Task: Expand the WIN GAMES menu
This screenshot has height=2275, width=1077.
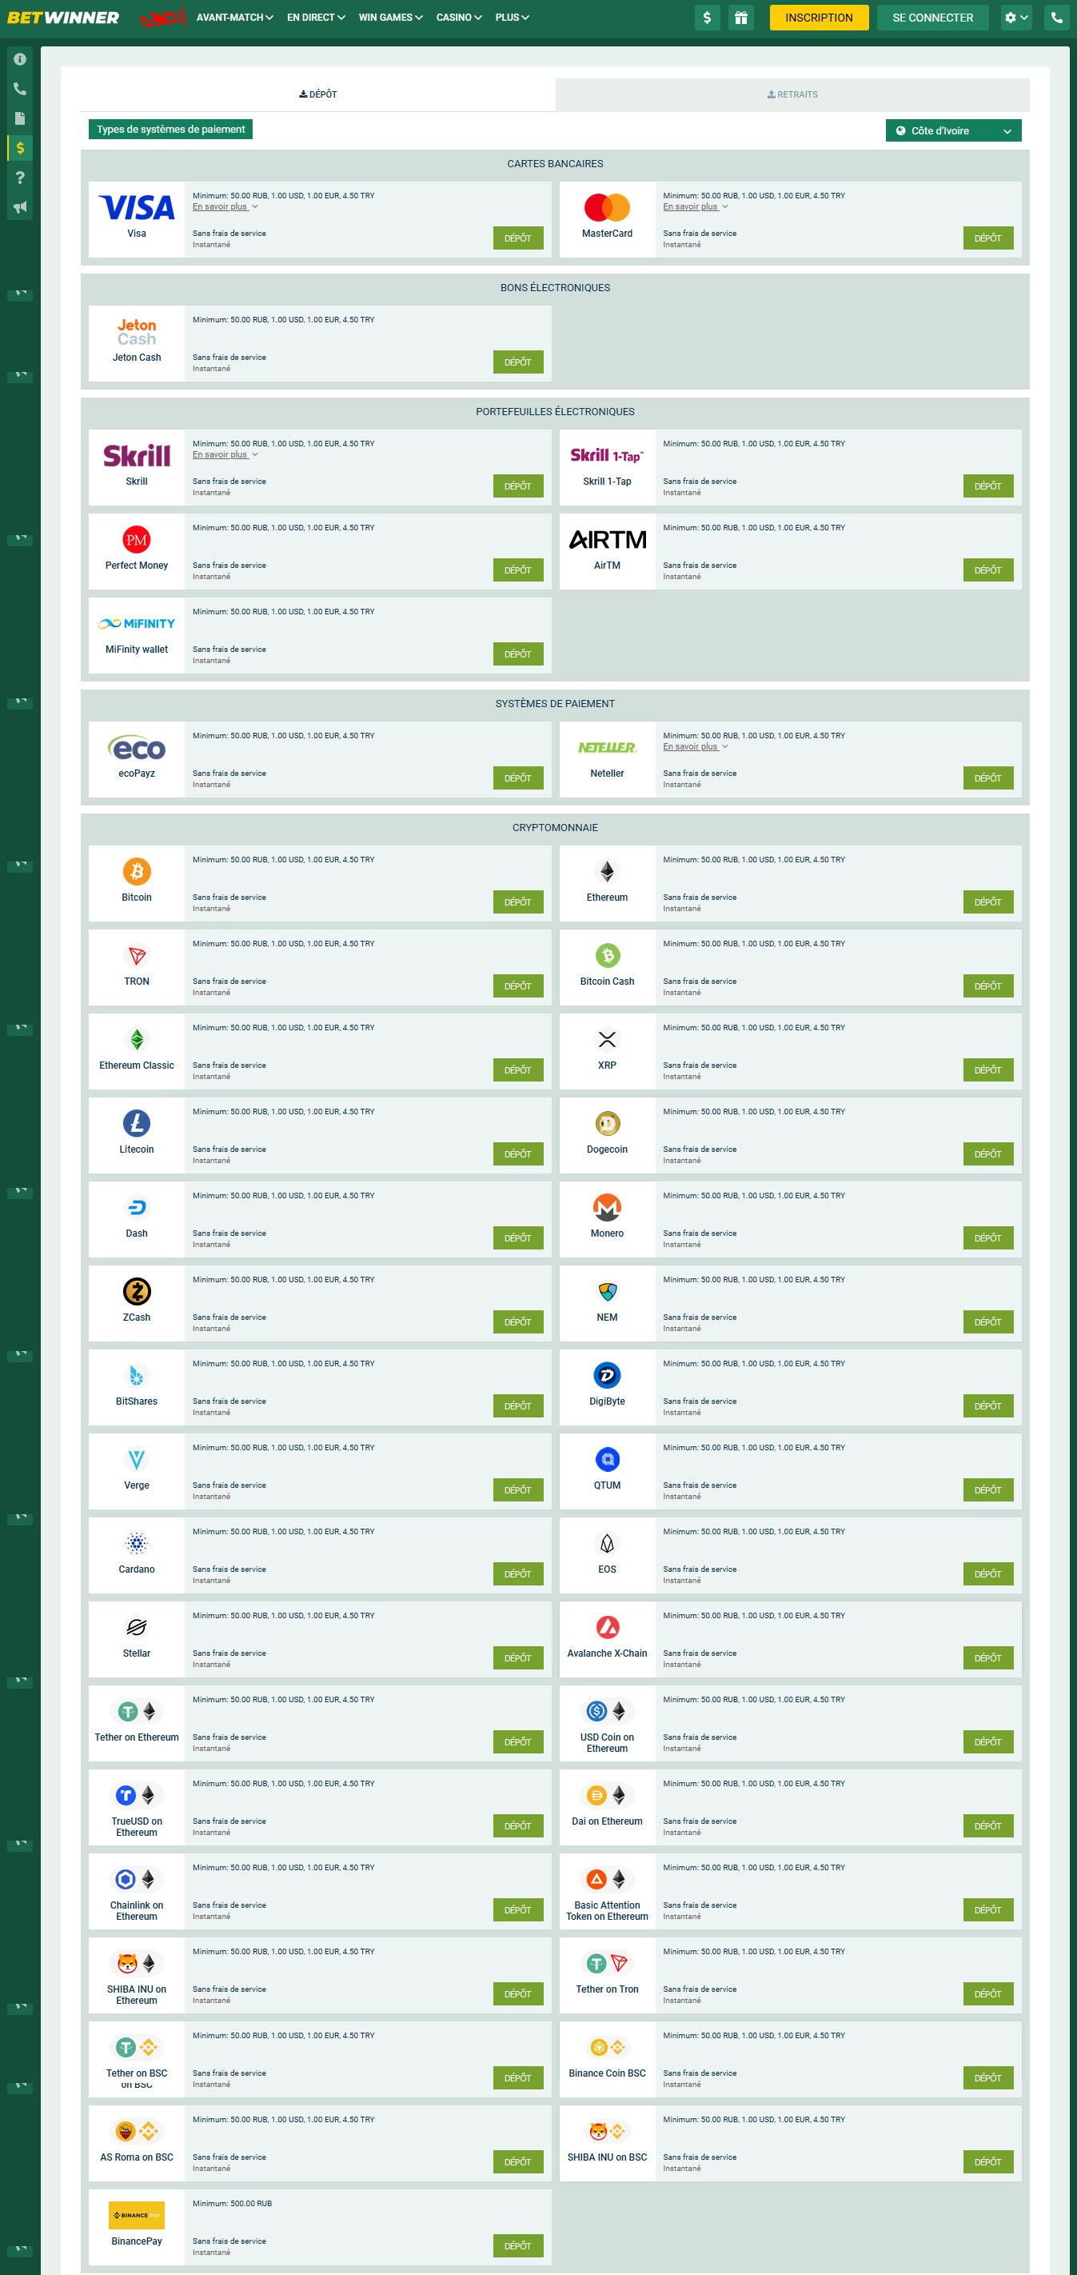Action: [x=390, y=18]
